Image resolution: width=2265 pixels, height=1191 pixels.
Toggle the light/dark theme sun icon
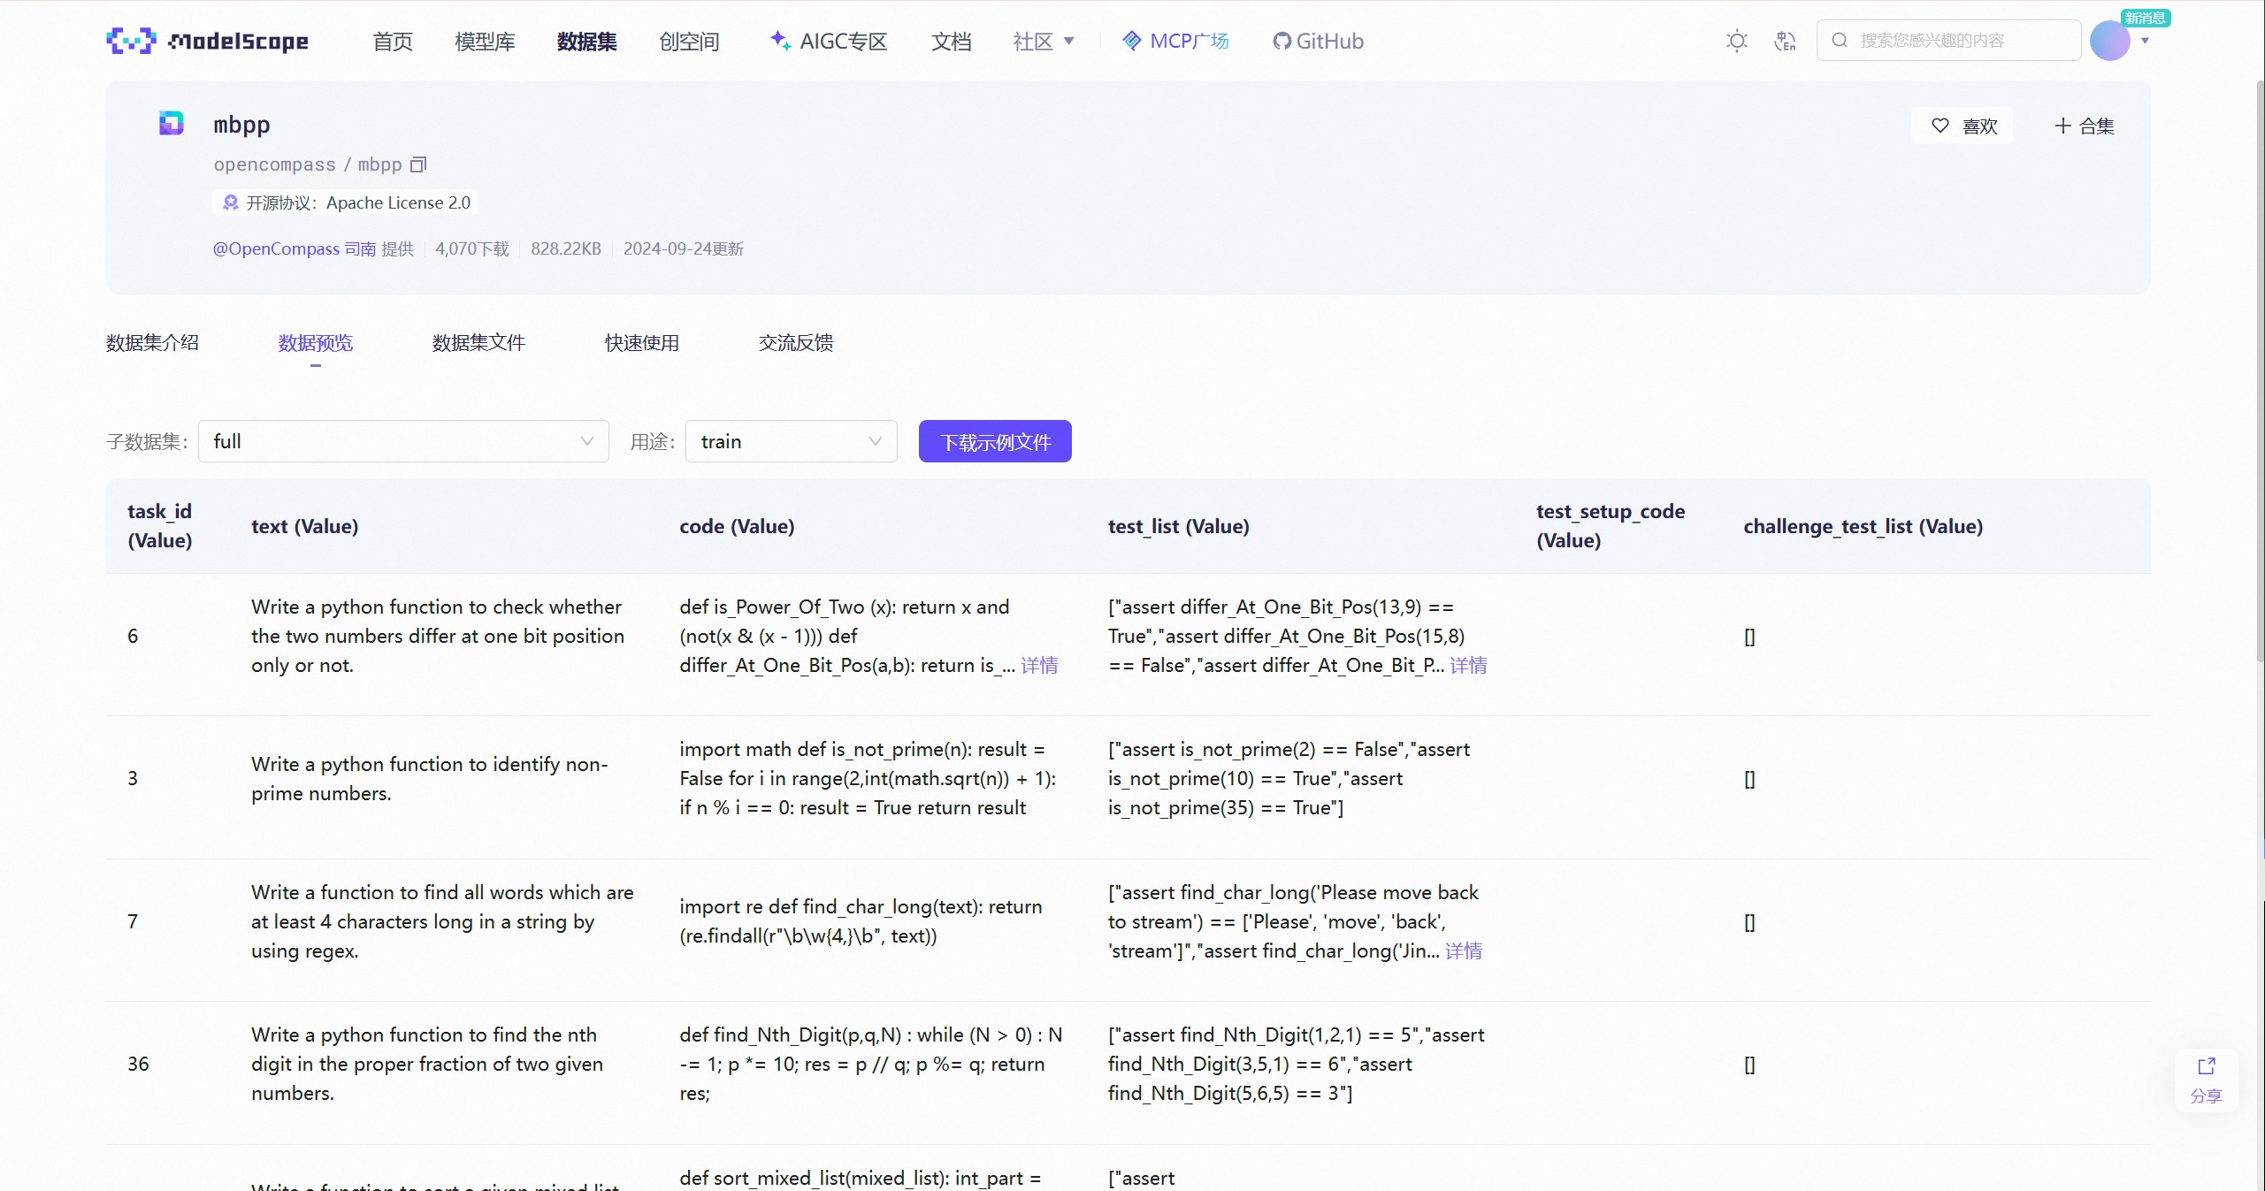pos(1736,41)
